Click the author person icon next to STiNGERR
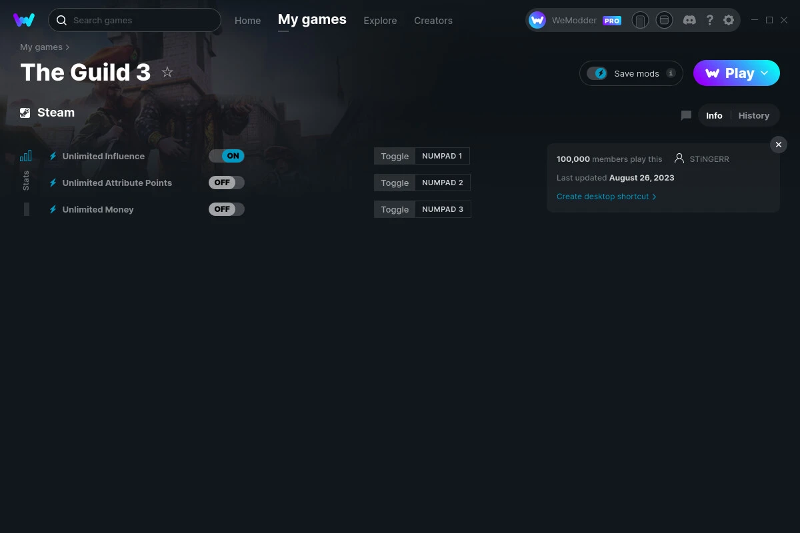 (x=679, y=159)
